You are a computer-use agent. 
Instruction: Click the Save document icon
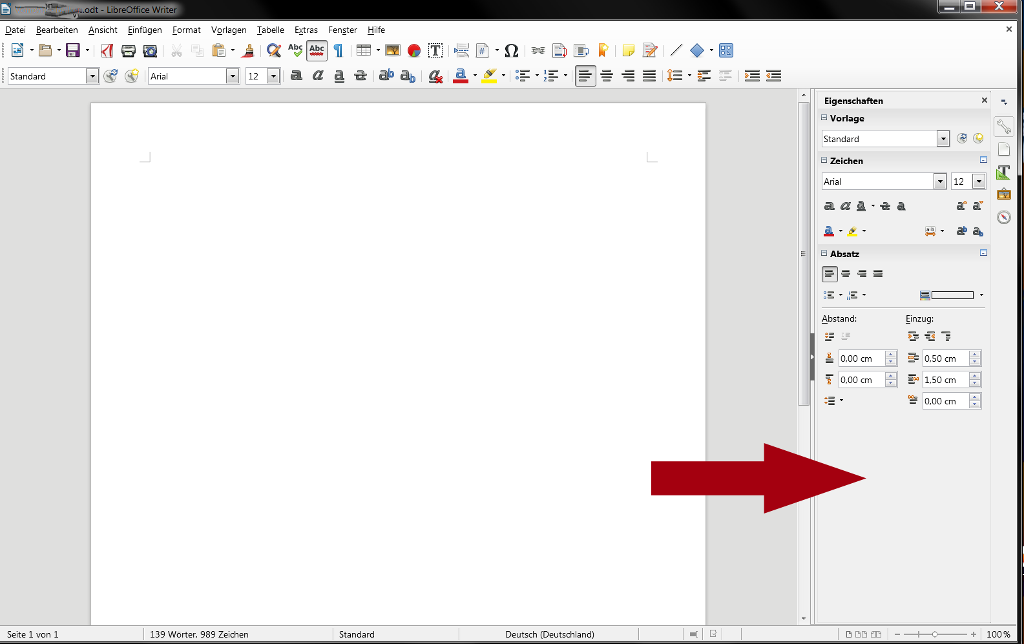73,50
